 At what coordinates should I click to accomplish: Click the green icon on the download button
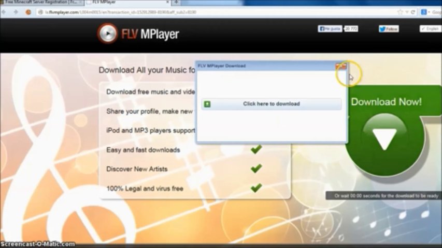tap(207, 104)
